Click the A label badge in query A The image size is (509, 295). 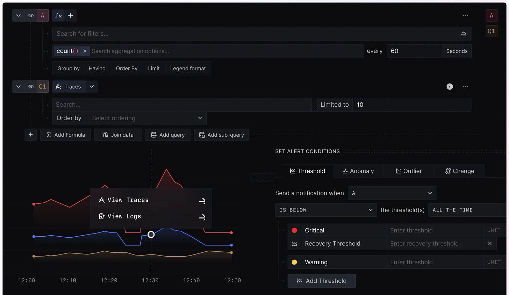43,15
